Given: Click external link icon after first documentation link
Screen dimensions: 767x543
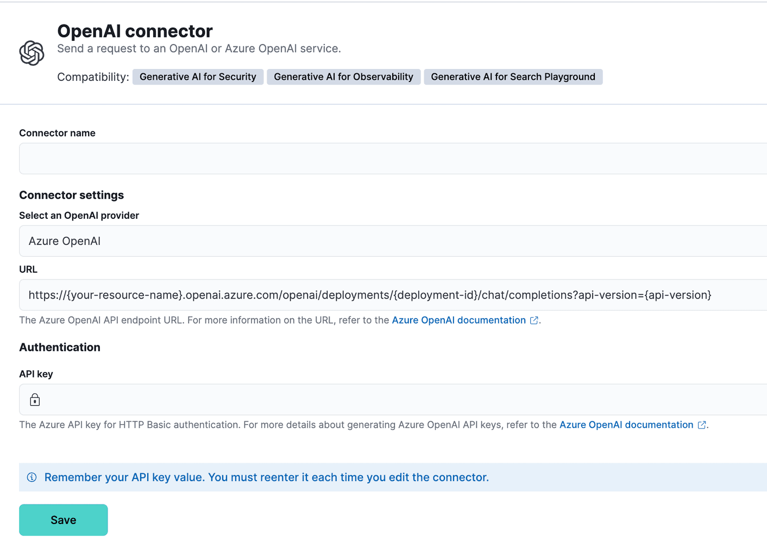Looking at the screenshot, I should coord(533,320).
